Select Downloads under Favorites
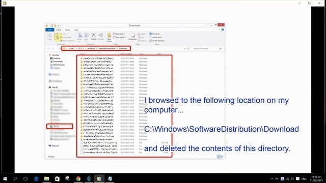The height and width of the screenshot is (183, 326). point(57,62)
